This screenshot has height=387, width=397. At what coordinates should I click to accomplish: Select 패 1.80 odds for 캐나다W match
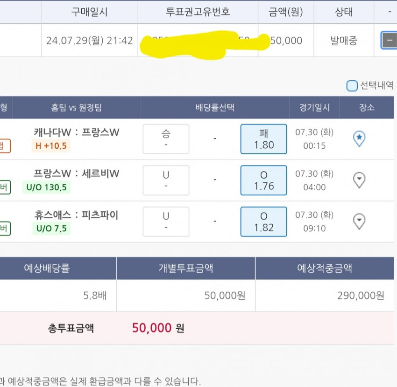263,139
